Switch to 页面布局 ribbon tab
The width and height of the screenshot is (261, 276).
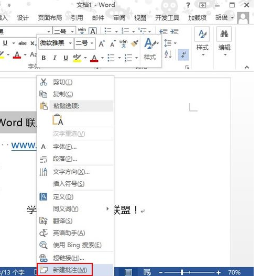pyautogui.click(x=50, y=18)
